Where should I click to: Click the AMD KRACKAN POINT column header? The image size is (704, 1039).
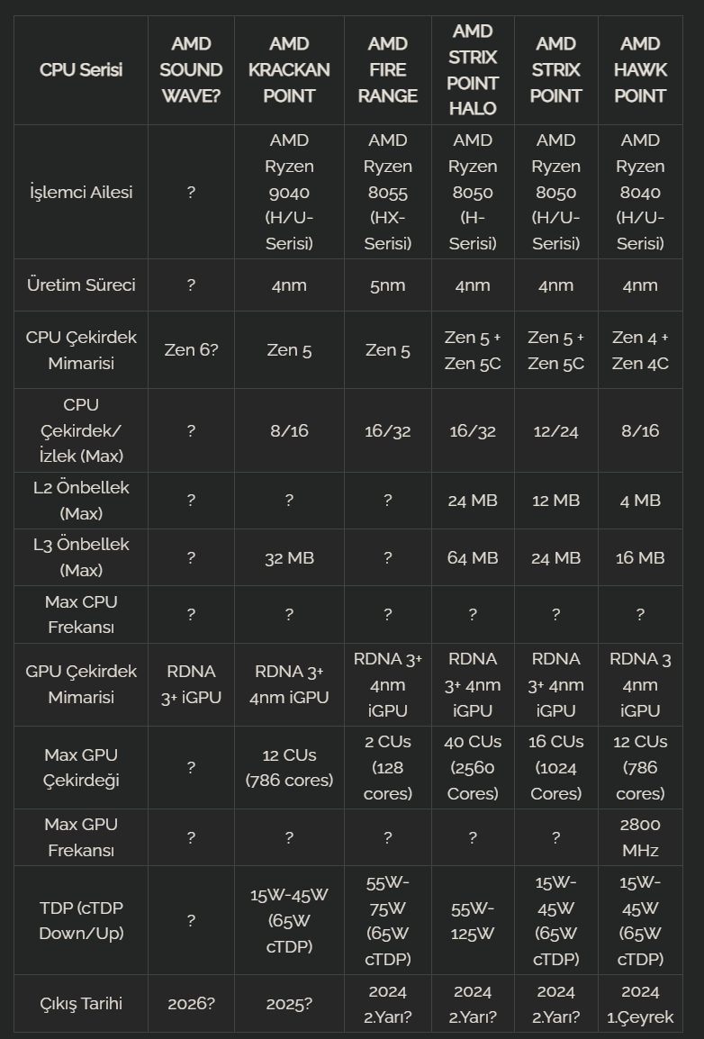click(x=289, y=69)
